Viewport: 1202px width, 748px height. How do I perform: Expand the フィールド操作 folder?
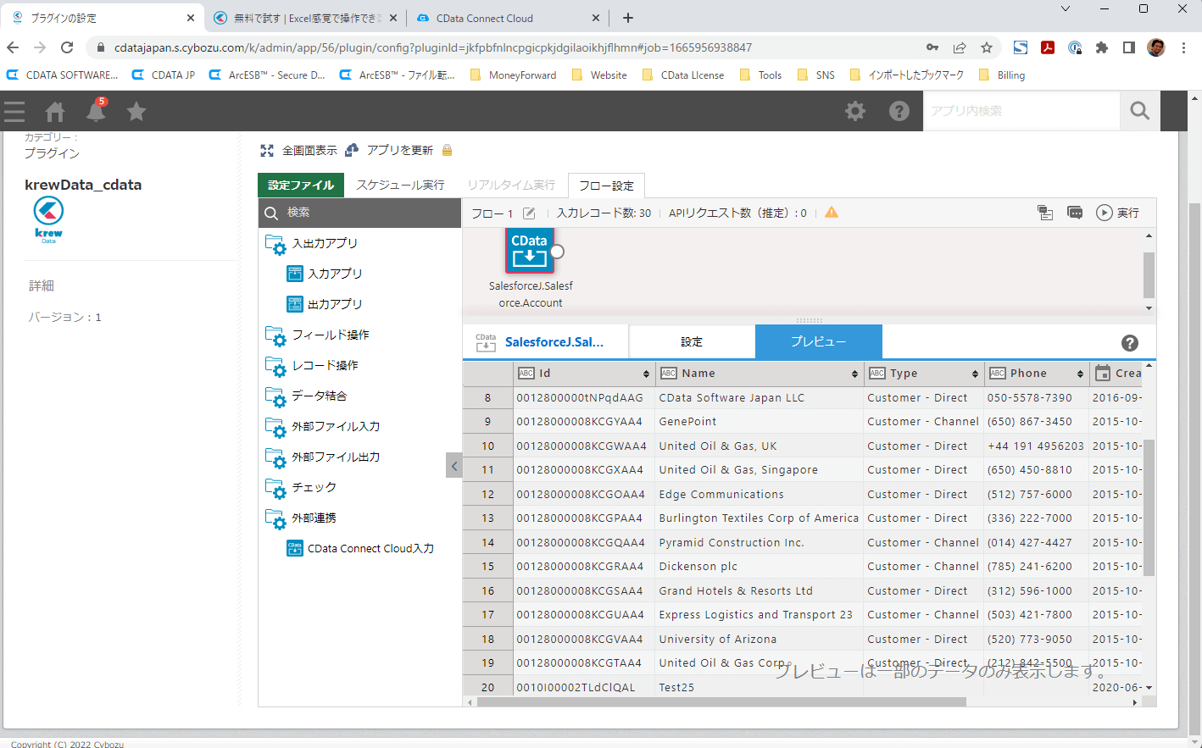330,335
